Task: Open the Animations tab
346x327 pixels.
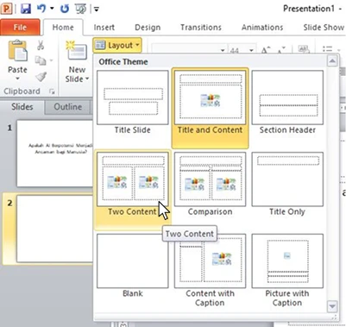Action: tap(262, 28)
